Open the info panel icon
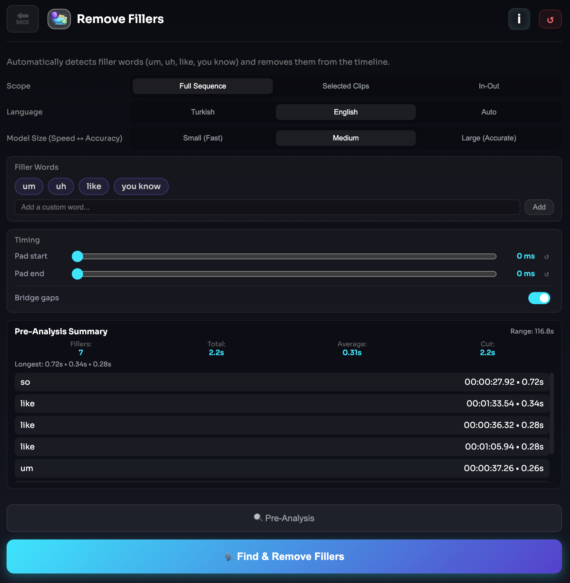 coord(519,19)
